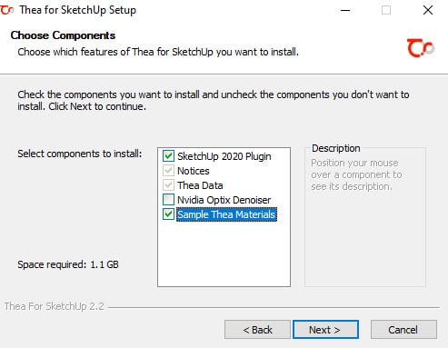Screen dimensions: 448x348
Task: Click inside the Description box
Action: (365, 236)
